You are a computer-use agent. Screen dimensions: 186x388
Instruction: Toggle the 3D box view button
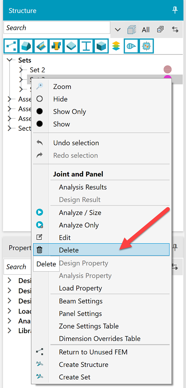(131, 30)
